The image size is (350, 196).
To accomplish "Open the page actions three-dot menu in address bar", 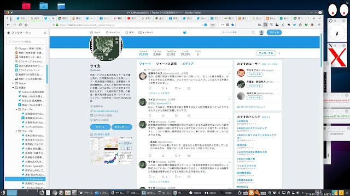I will 222,25.
